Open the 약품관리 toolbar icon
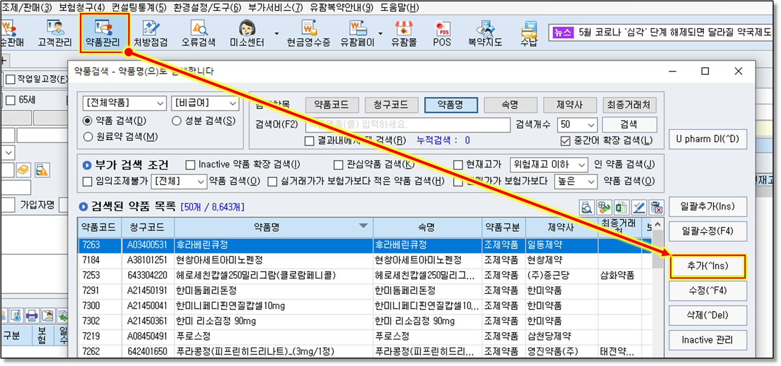Screen dimensions: 781x366 [x=103, y=33]
